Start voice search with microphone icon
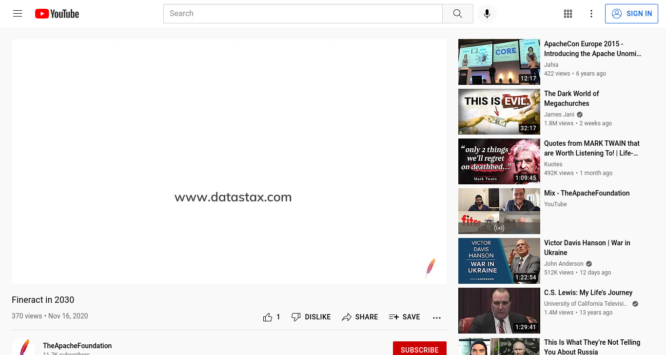Screen dimensions: 666x355 pos(487,14)
